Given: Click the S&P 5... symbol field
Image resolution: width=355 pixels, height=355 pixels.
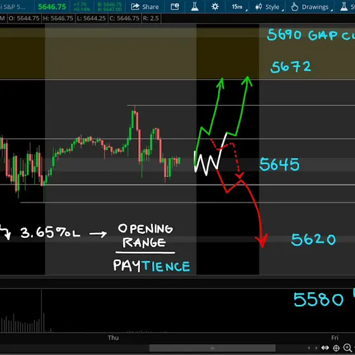Looking at the screenshot, I should pyautogui.click(x=13, y=7).
